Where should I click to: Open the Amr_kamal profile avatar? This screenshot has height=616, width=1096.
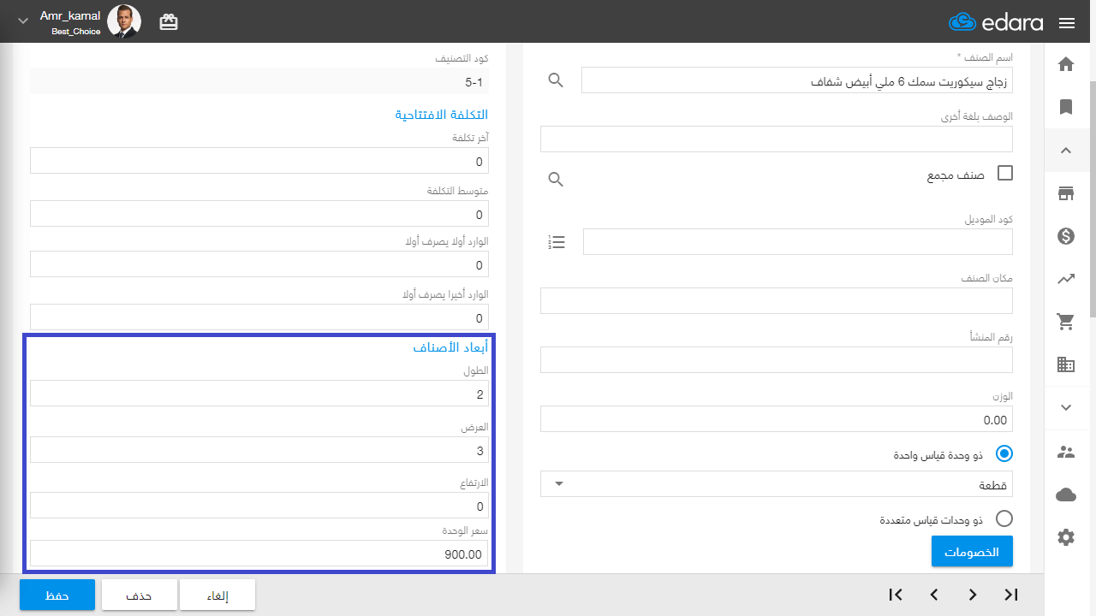coord(124,21)
